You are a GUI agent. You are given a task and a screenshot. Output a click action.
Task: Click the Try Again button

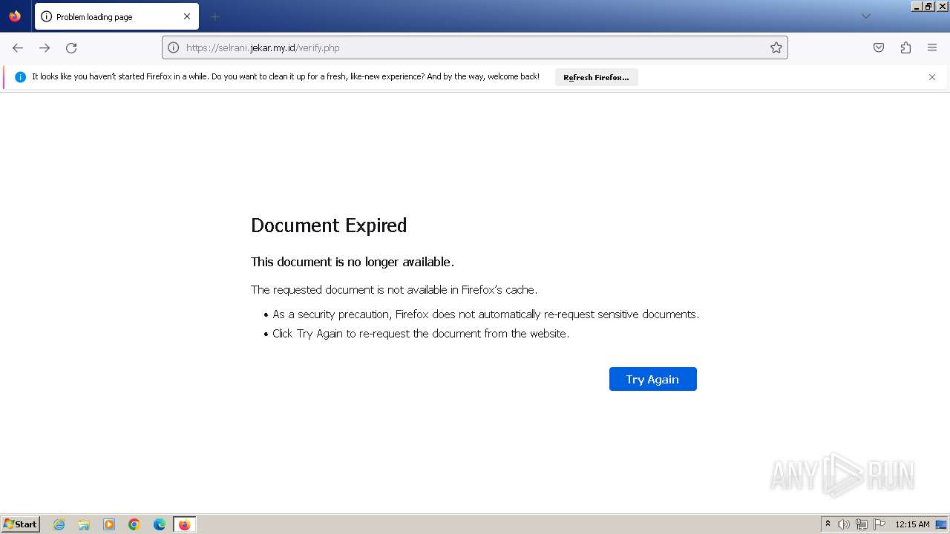[x=652, y=379]
